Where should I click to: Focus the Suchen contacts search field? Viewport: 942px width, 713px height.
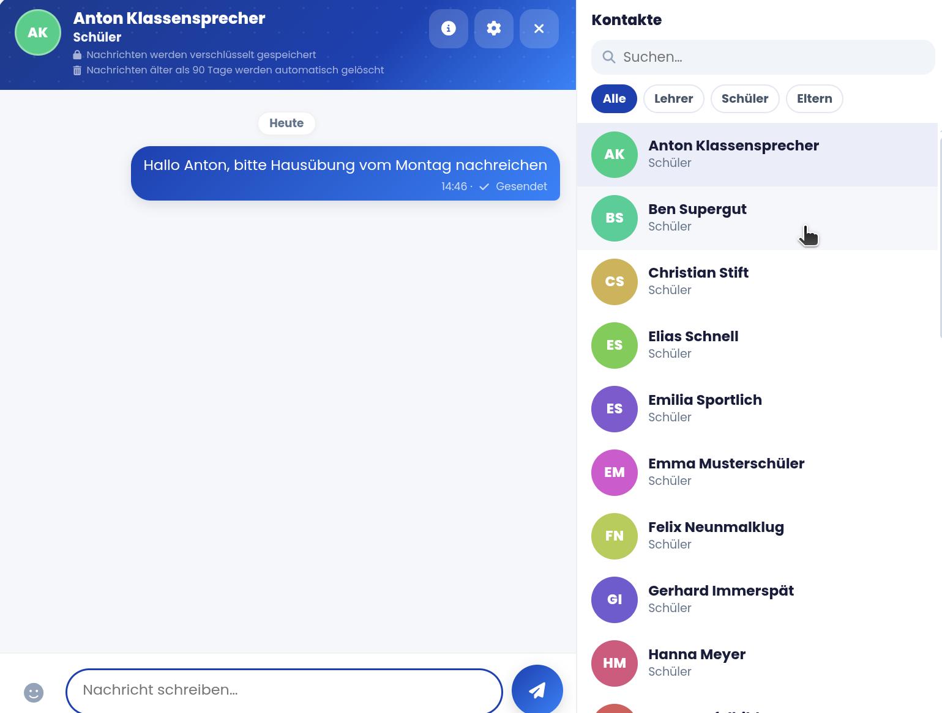[763, 57]
